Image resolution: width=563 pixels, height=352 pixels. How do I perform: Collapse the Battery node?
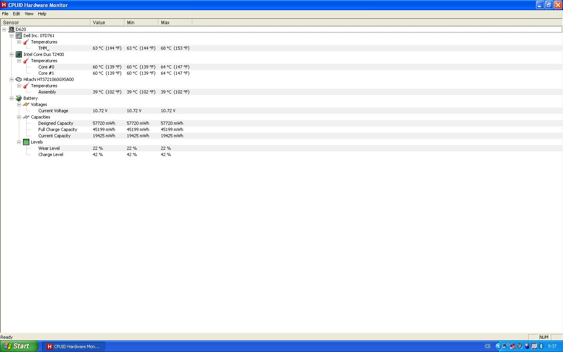[x=11, y=98]
